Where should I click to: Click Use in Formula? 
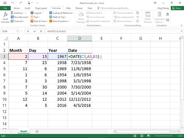click(96, 17)
